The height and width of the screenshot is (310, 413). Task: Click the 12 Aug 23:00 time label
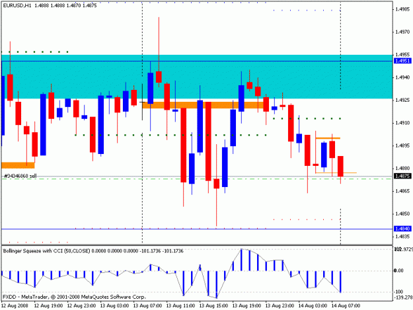click(82, 306)
